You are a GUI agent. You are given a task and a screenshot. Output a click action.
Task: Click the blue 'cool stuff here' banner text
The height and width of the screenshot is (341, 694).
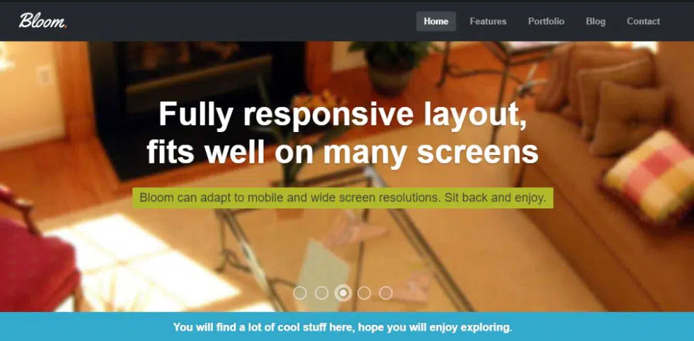(343, 326)
